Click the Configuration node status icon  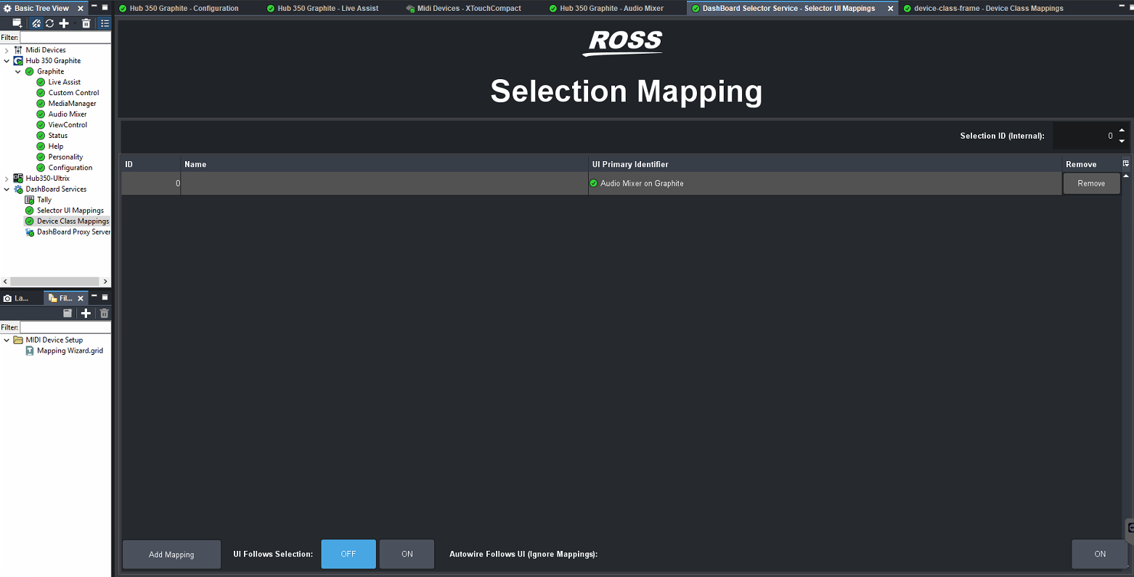[x=41, y=168]
